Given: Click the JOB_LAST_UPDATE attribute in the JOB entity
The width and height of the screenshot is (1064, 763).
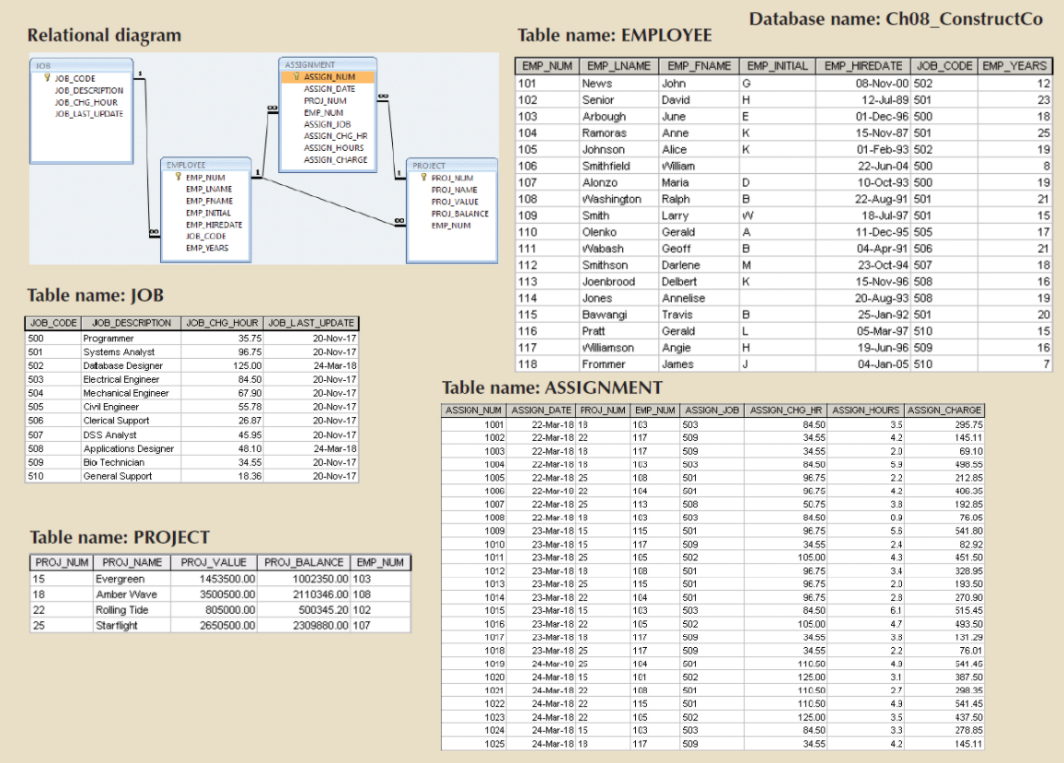Looking at the screenshot, I should coord(87,114).
